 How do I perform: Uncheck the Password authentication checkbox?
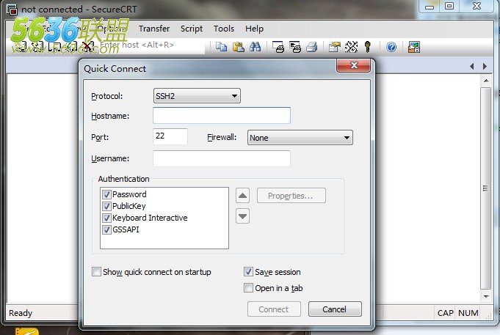[x=106, y=194]
